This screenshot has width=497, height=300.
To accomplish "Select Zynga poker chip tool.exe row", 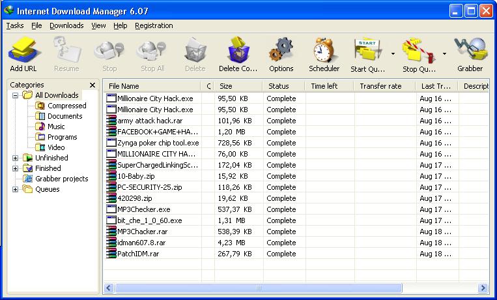I will coord(296,143).
